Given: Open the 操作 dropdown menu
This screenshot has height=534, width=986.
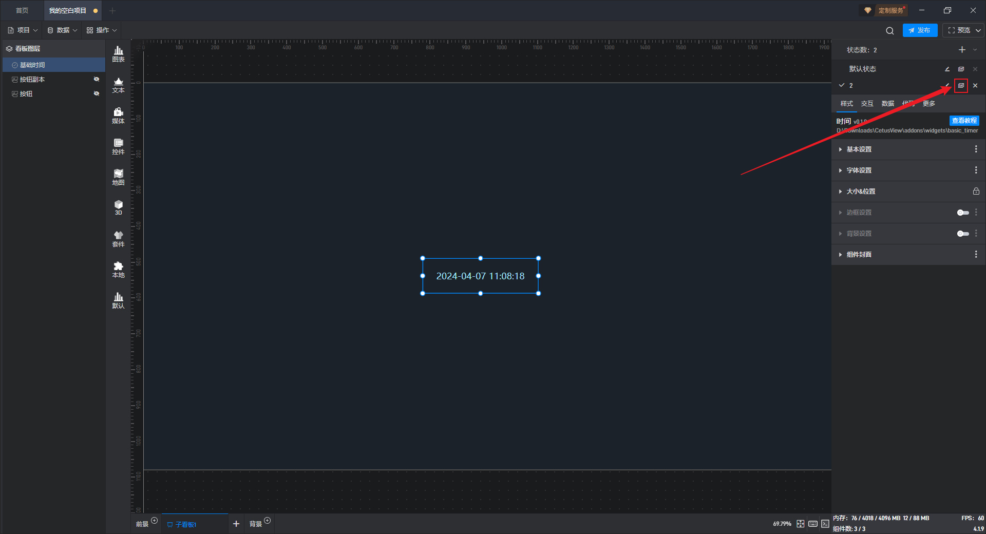Looking at the screenshot, I should click(x=102, y=30).
